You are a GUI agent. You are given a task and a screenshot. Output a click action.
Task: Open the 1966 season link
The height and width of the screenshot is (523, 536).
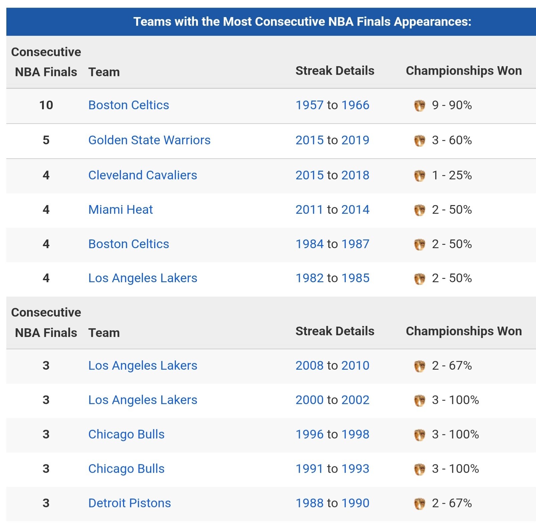(x=355, y=105)
